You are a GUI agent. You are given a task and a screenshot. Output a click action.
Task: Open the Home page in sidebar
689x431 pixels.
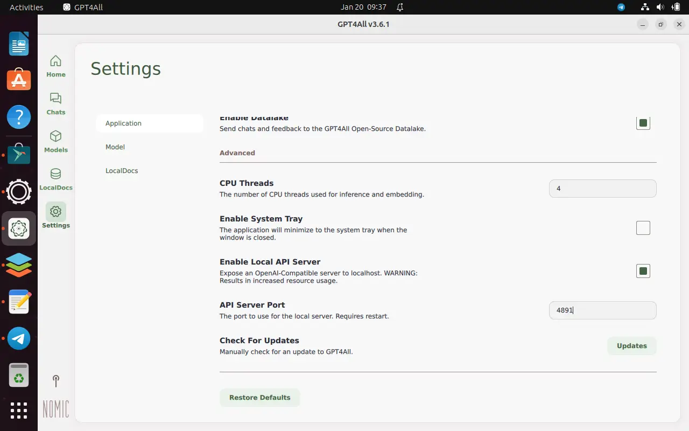click(x=55, y=66)
